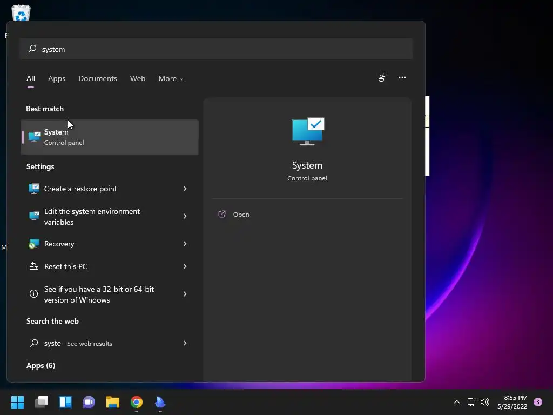Open the Windows Start button
553x415 pixels.
tap(17, 402)
